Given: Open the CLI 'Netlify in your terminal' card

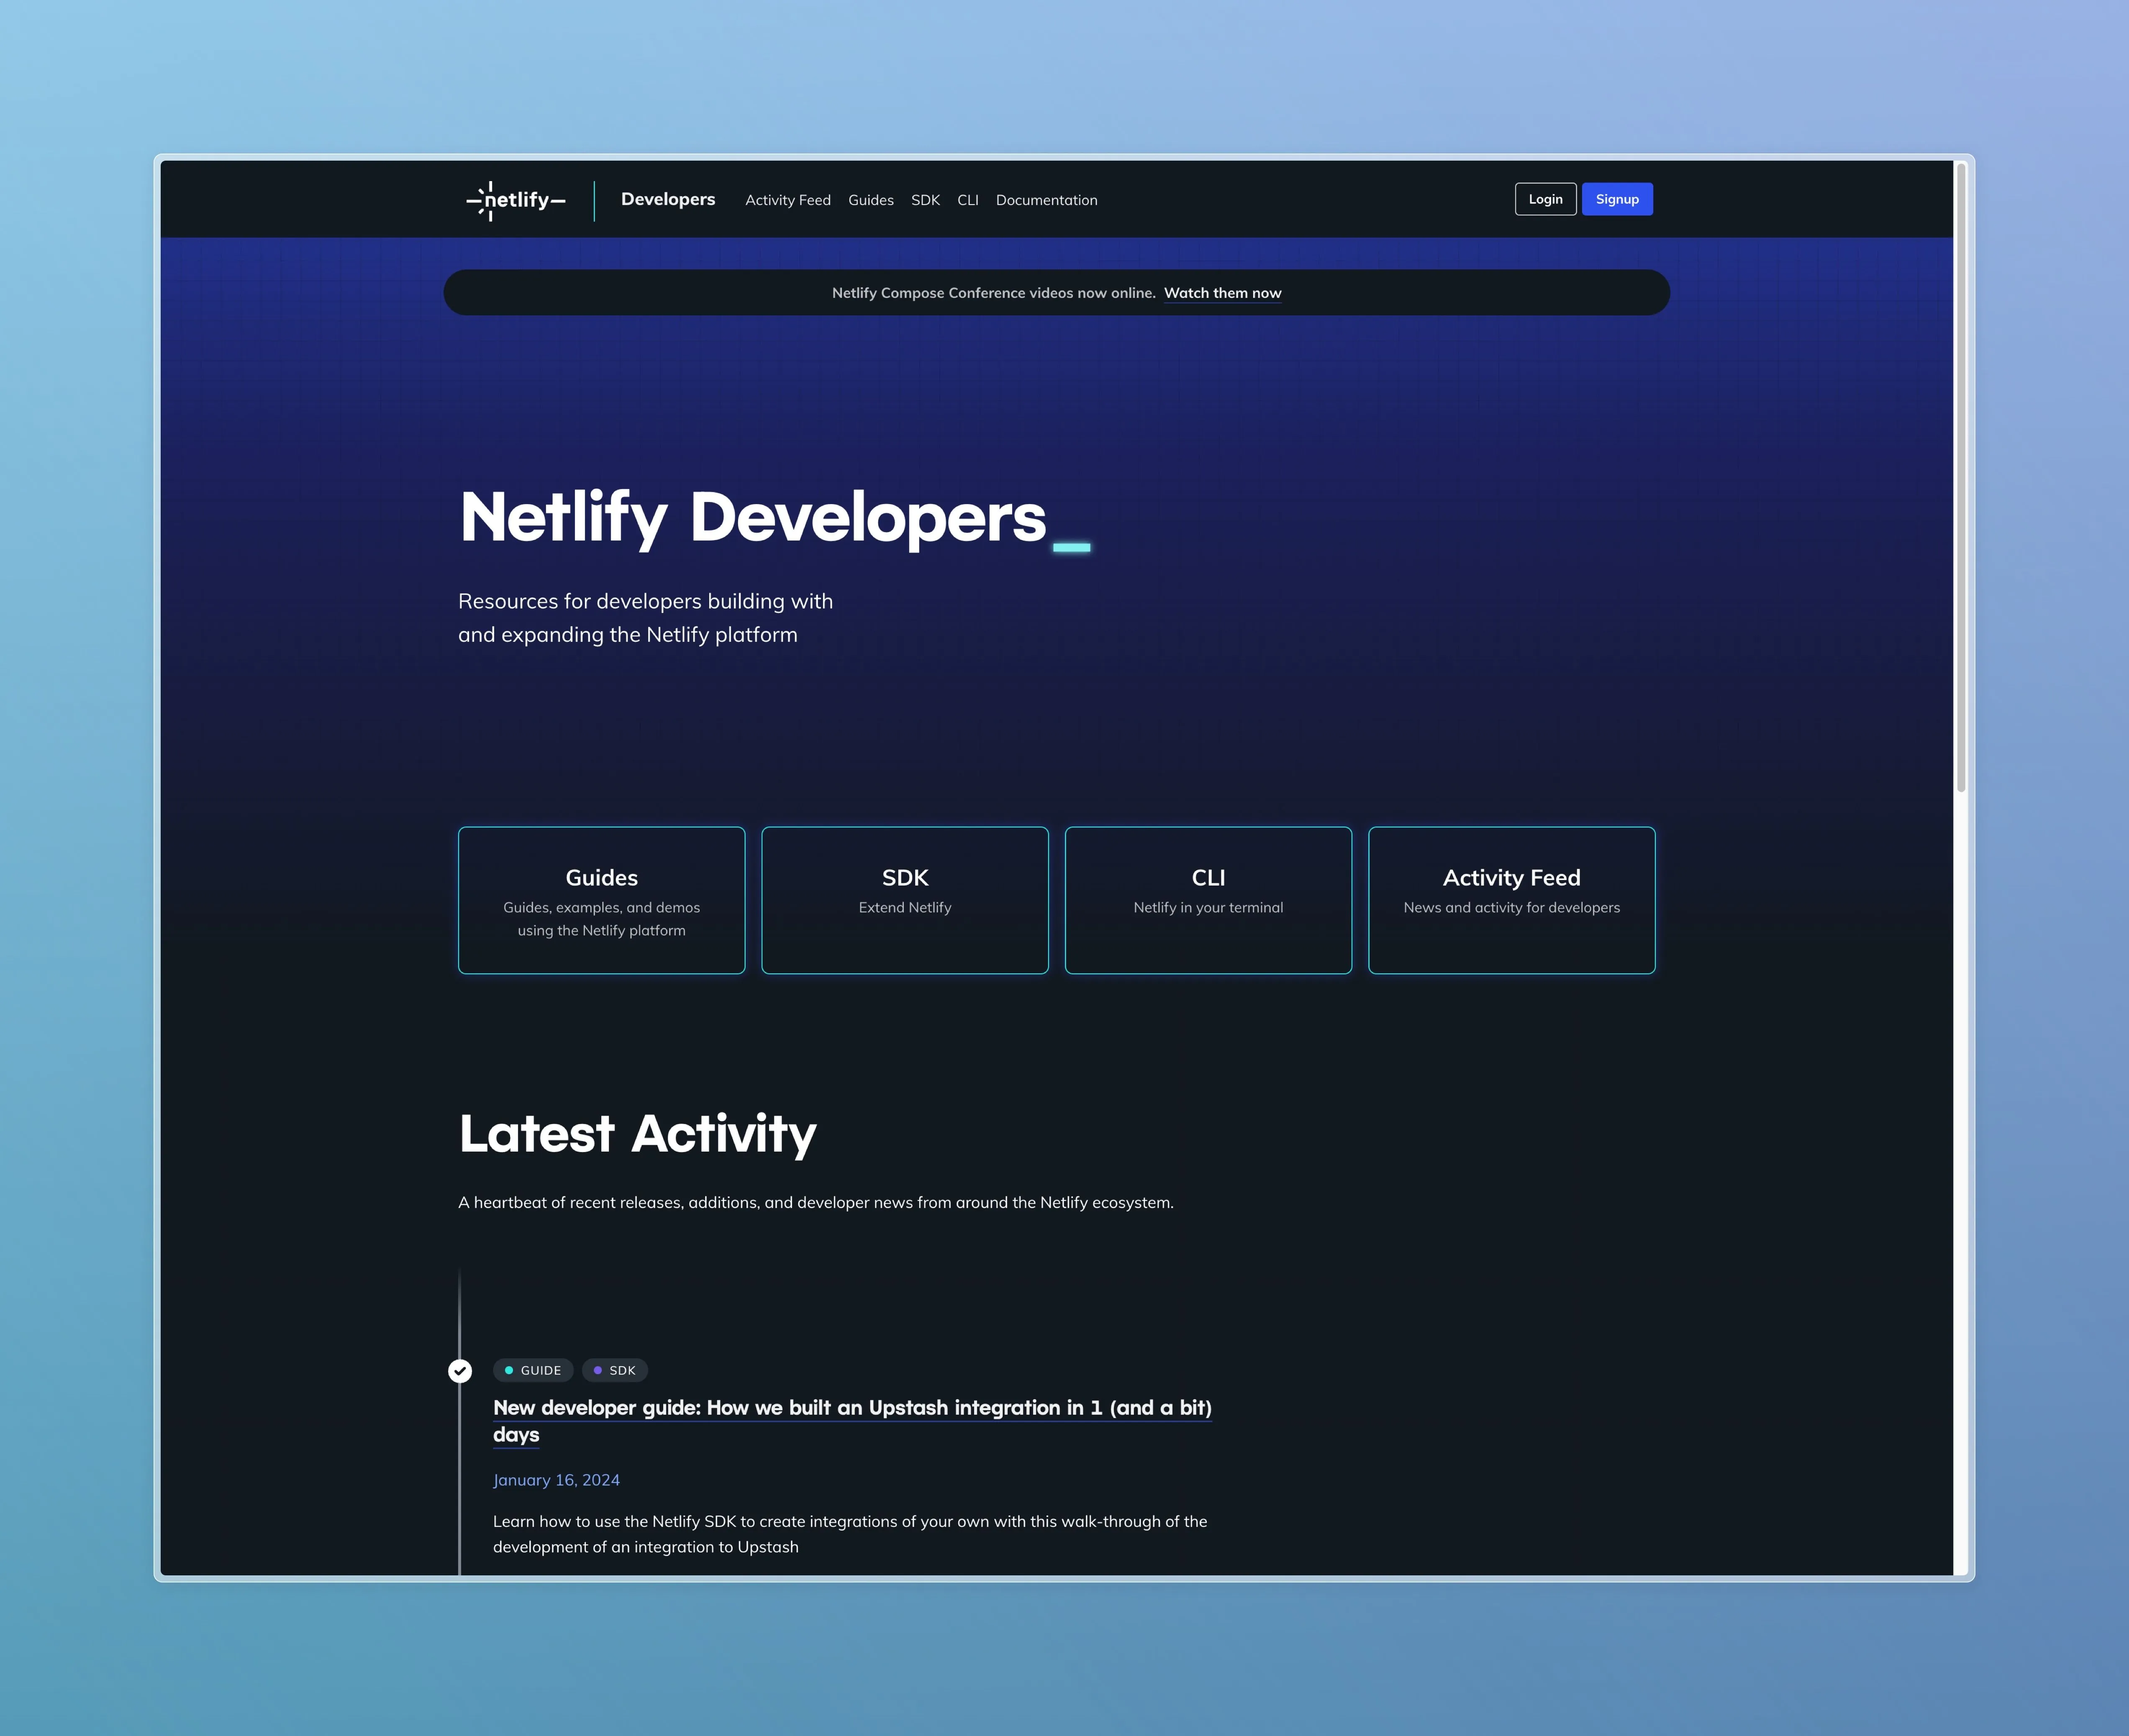Looking at the screenshot, I should click(x=1208, y=900).
